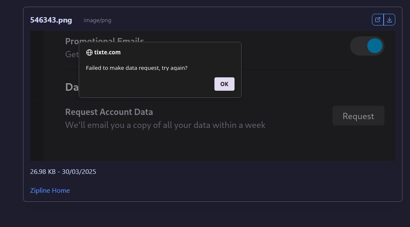Download the 546343.png file
This screenshot has height=227, width=410.
(x=389, y=20)
